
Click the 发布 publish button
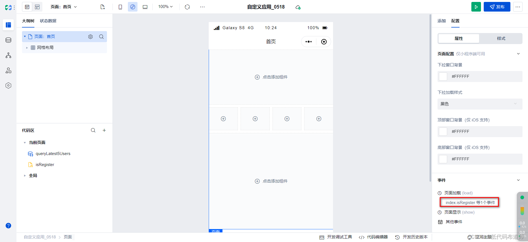(x=497, y=7)
